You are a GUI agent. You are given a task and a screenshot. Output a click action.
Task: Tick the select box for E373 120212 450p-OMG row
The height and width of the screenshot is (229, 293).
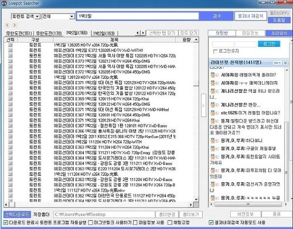tap(11, 61)
